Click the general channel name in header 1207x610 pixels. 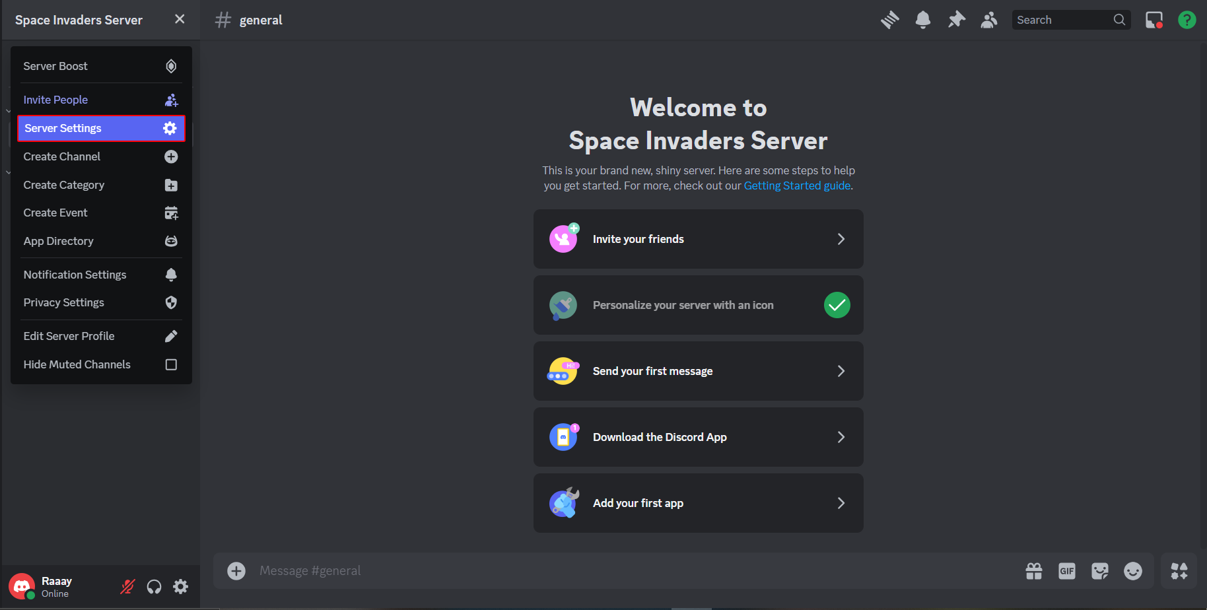(x=261, y=20)
